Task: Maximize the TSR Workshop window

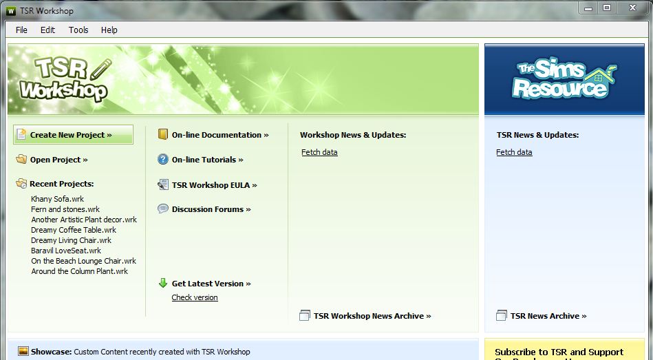Action: coord(607,8)
